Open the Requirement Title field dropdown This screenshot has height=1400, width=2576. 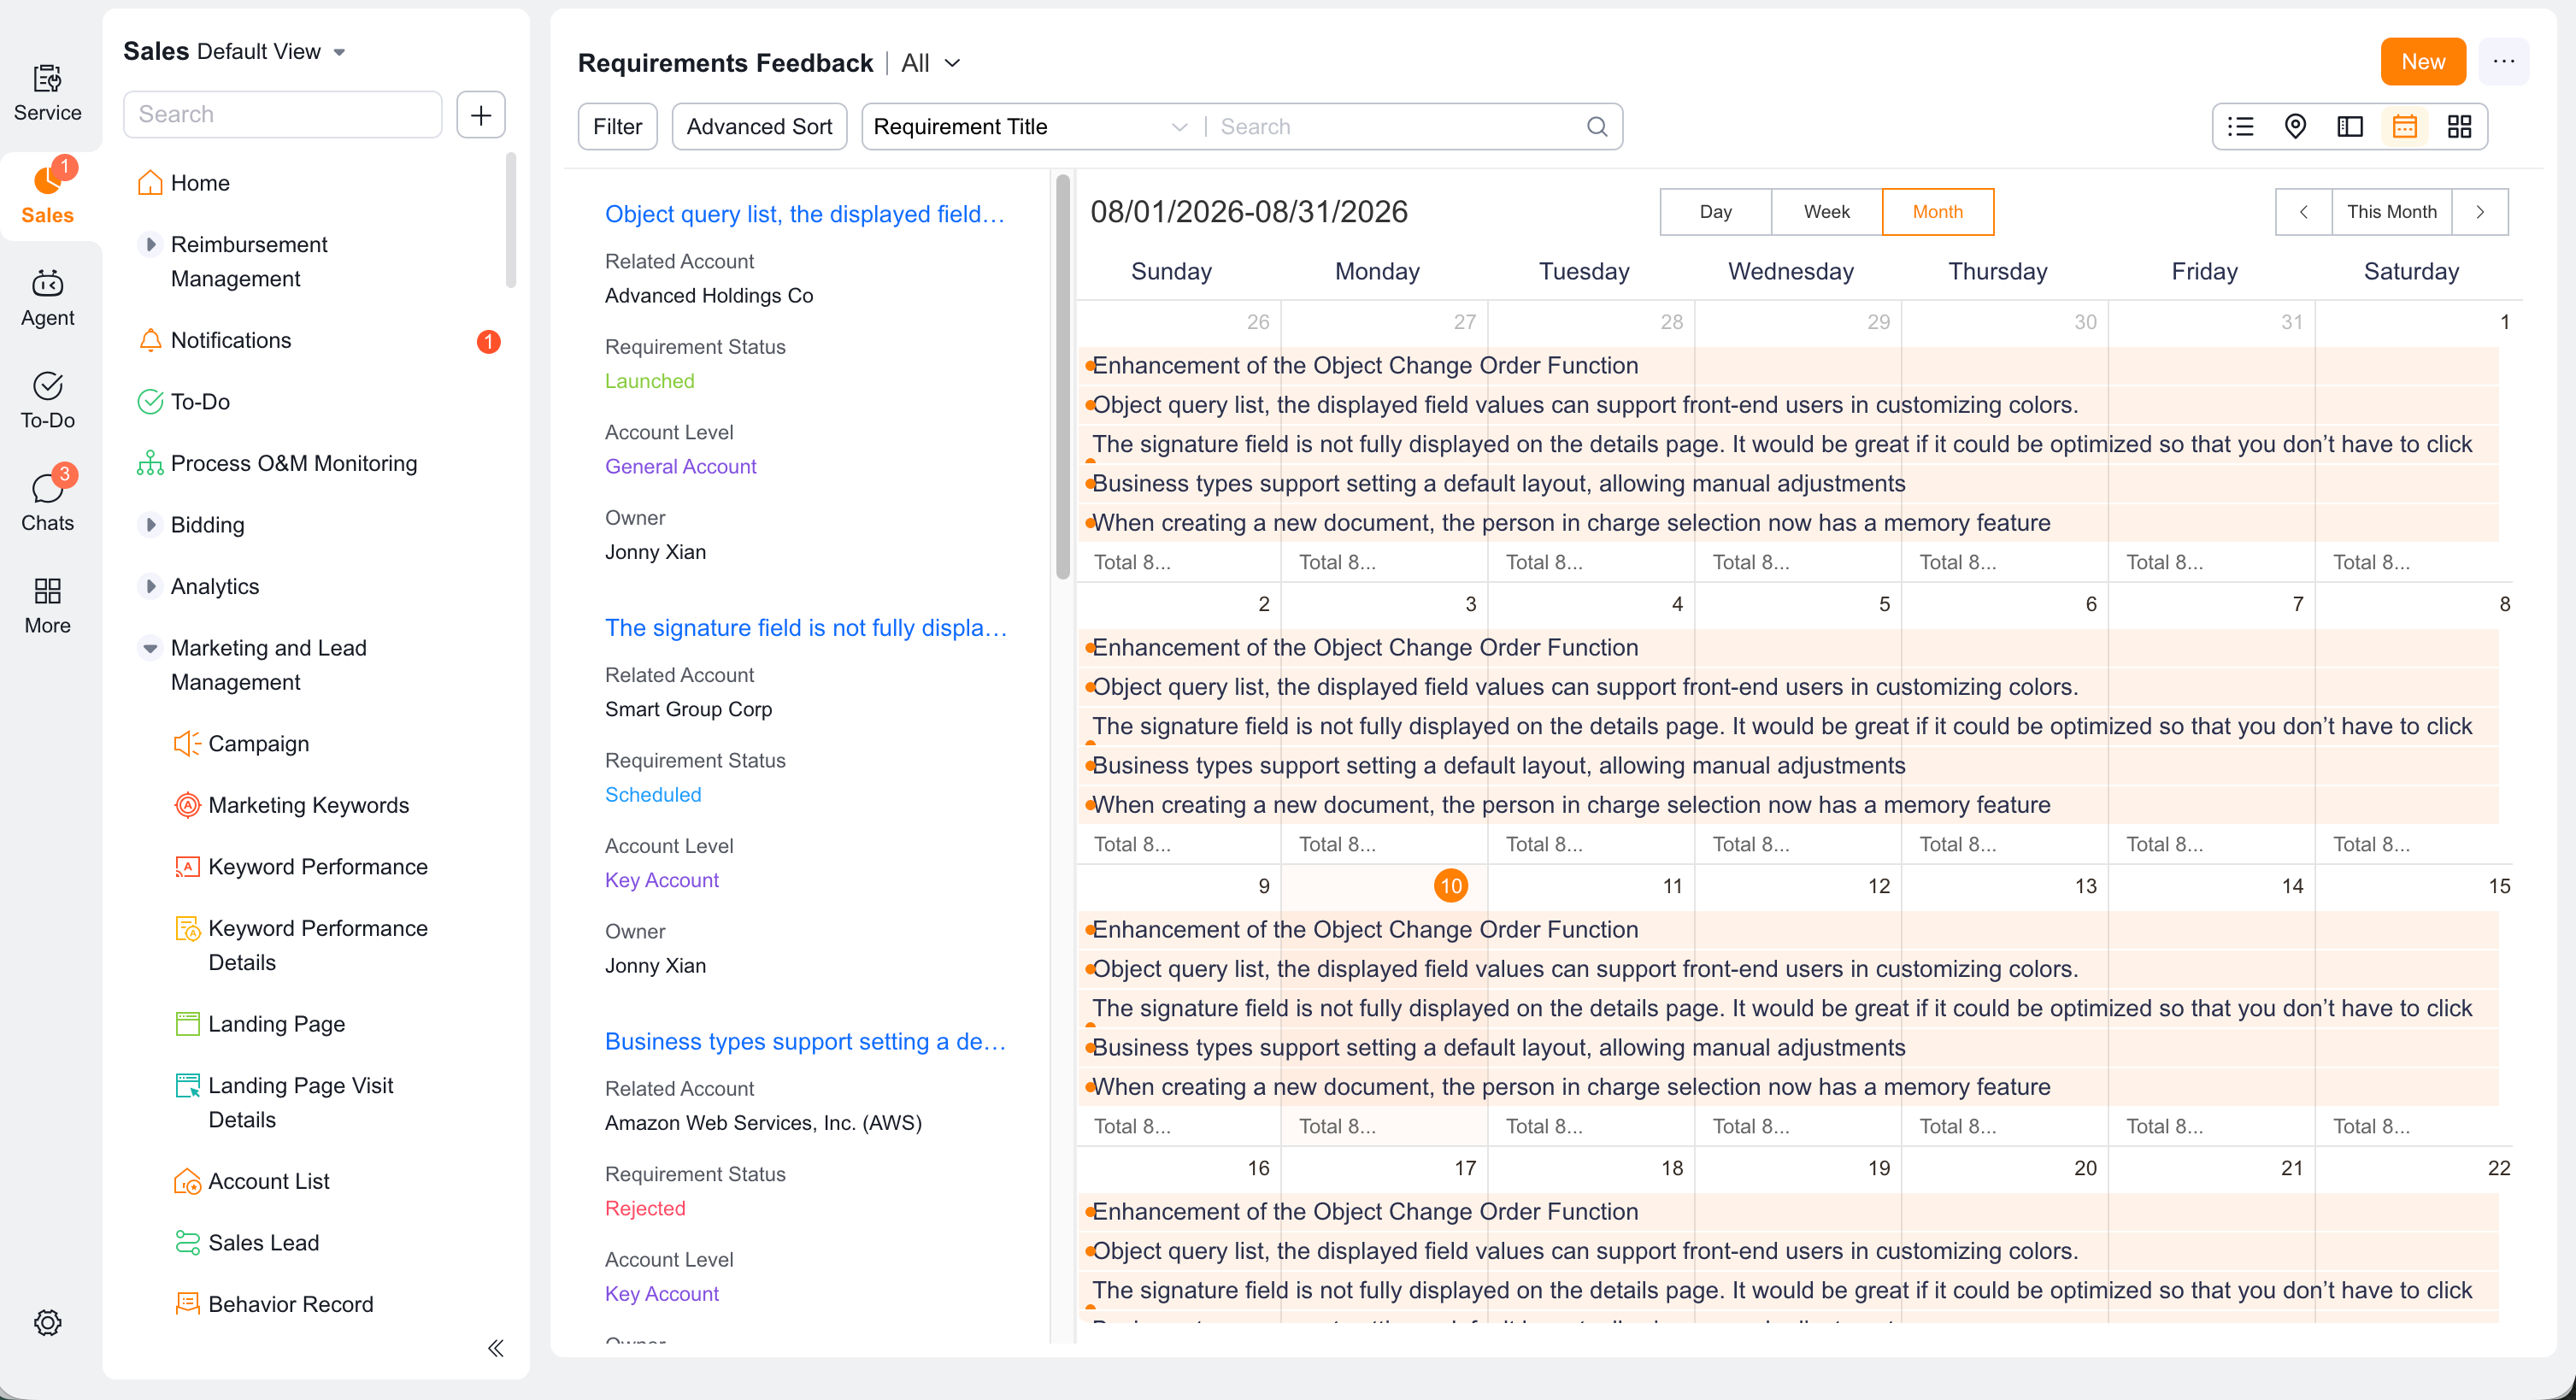[1030, 127]
